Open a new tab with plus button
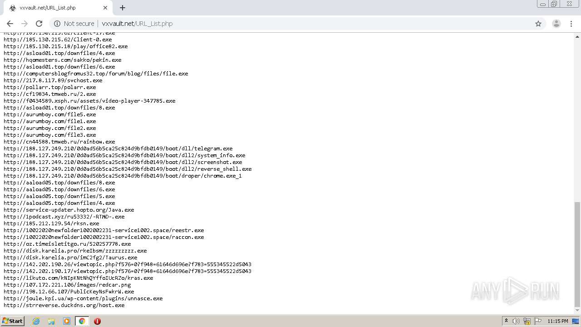 click(x=123, y=8)
